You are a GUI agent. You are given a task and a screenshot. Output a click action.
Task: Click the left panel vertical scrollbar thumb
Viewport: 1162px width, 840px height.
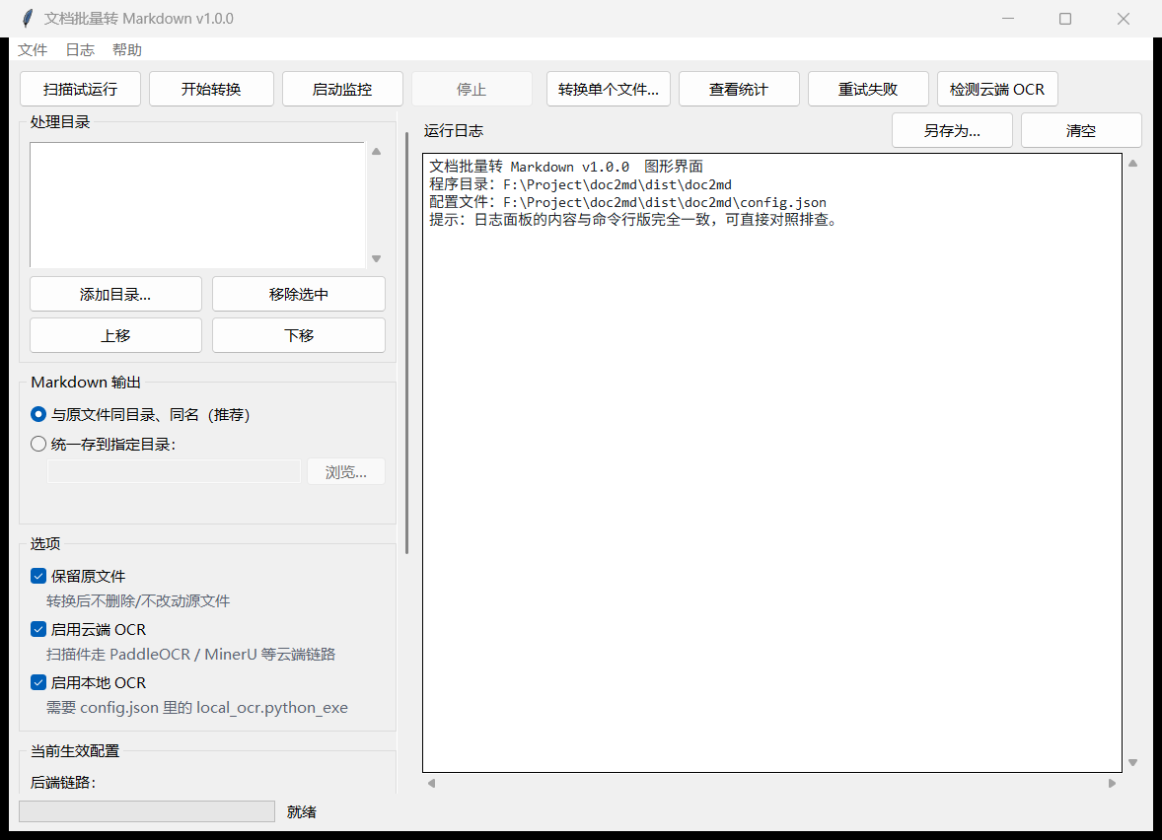[406, 343]
